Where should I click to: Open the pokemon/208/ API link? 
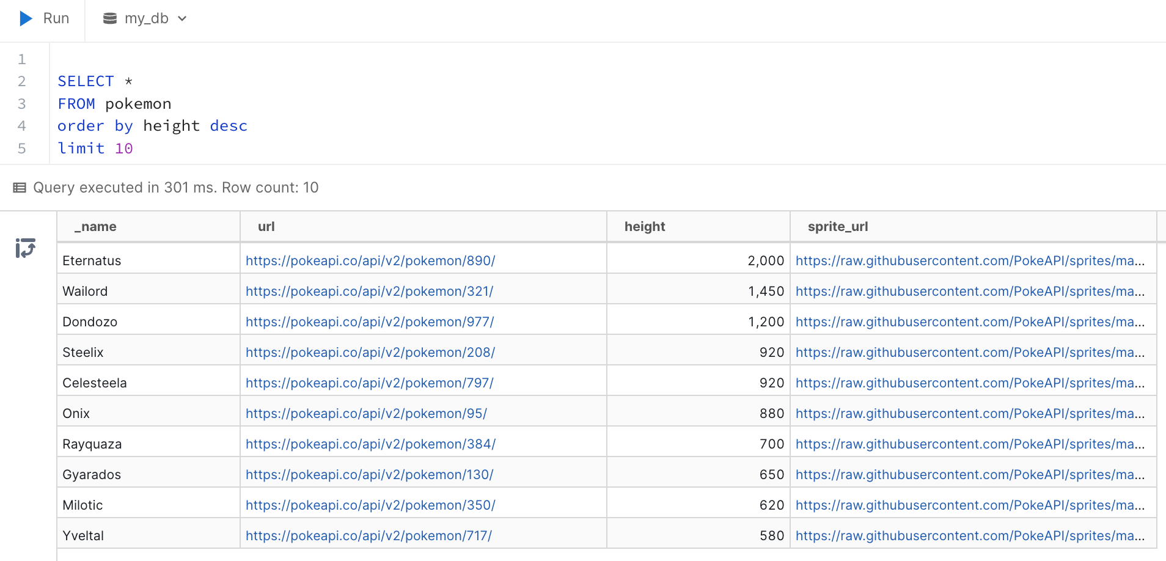[x=370, y=353]
